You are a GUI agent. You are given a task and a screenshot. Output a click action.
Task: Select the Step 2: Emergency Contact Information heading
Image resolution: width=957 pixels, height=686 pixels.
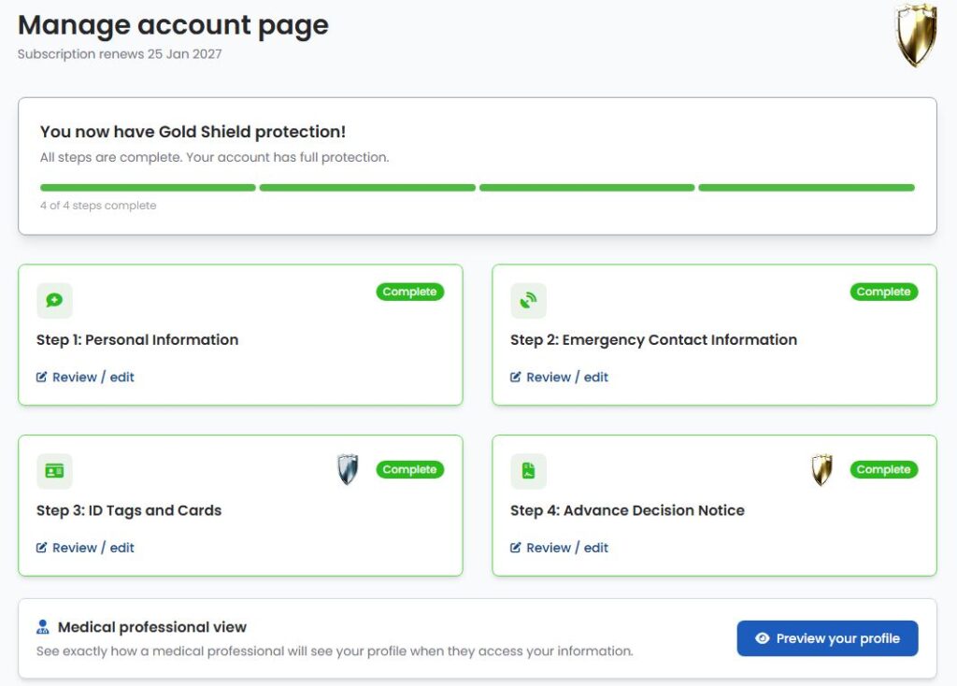point(653,340)
